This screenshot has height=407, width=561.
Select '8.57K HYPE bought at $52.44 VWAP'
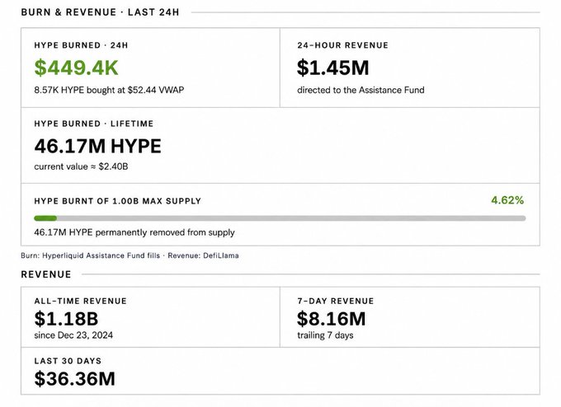pyautogui.click(x=109, y=90)
